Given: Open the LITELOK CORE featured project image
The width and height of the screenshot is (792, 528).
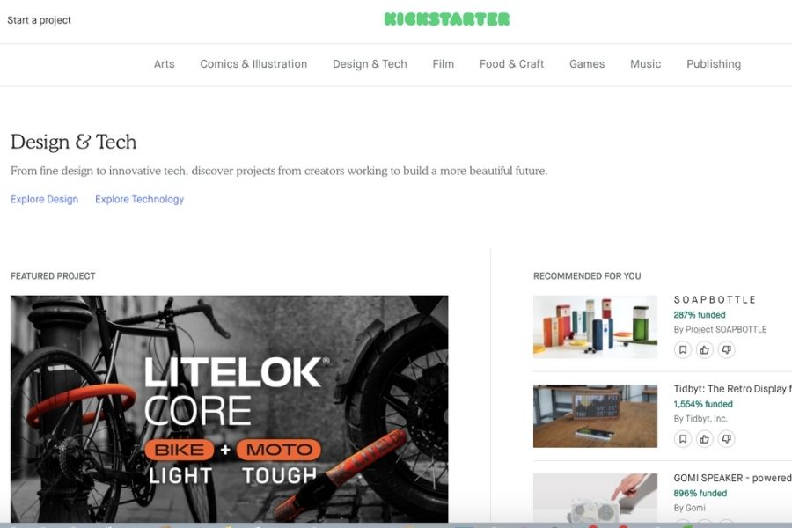Looking at the screenshot, I should pos(230,408).
